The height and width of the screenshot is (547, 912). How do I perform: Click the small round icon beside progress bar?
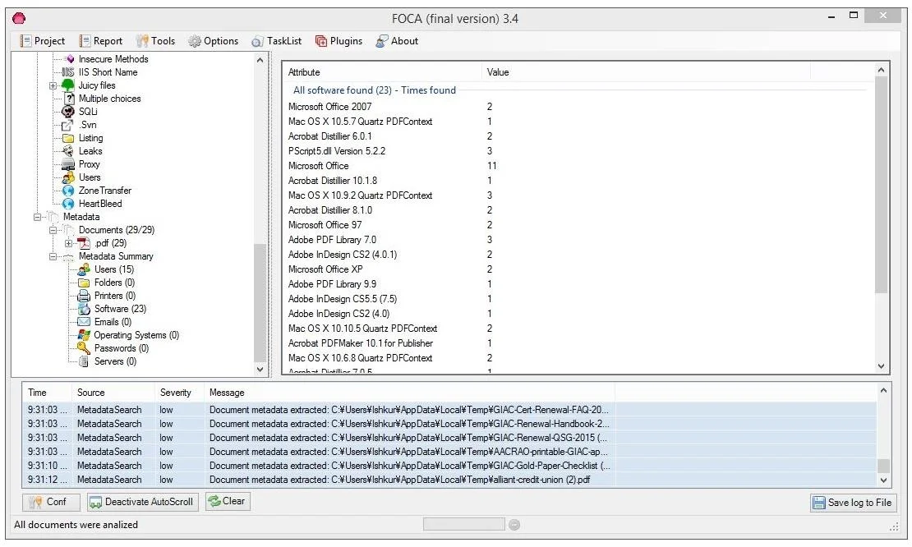(514, 525)
